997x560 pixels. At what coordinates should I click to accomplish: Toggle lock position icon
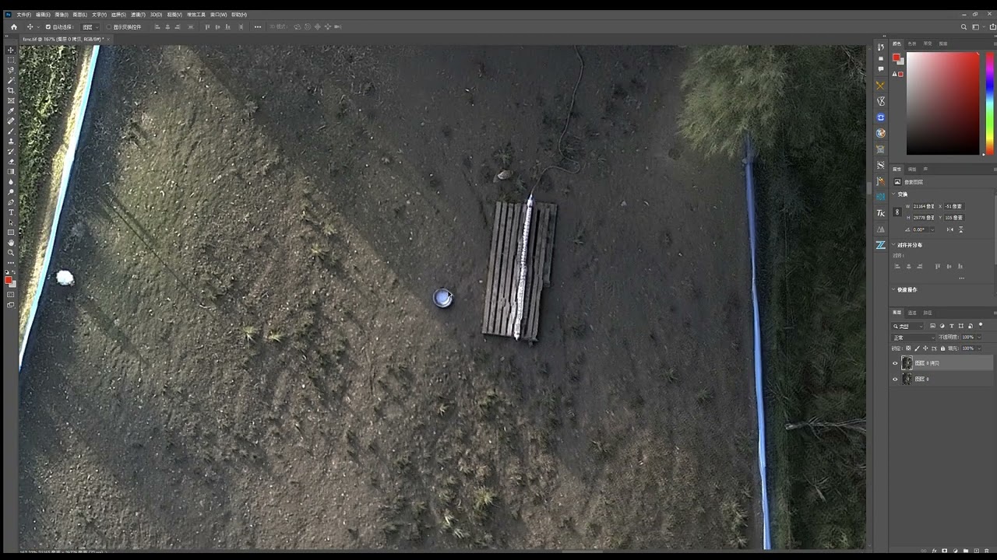pos(925,348)
